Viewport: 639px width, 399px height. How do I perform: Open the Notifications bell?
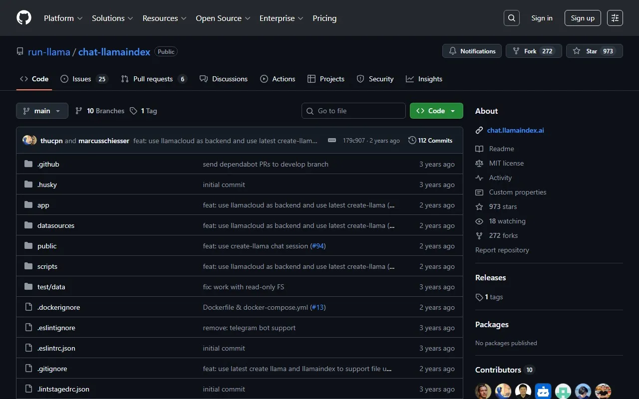coord(471,51)
